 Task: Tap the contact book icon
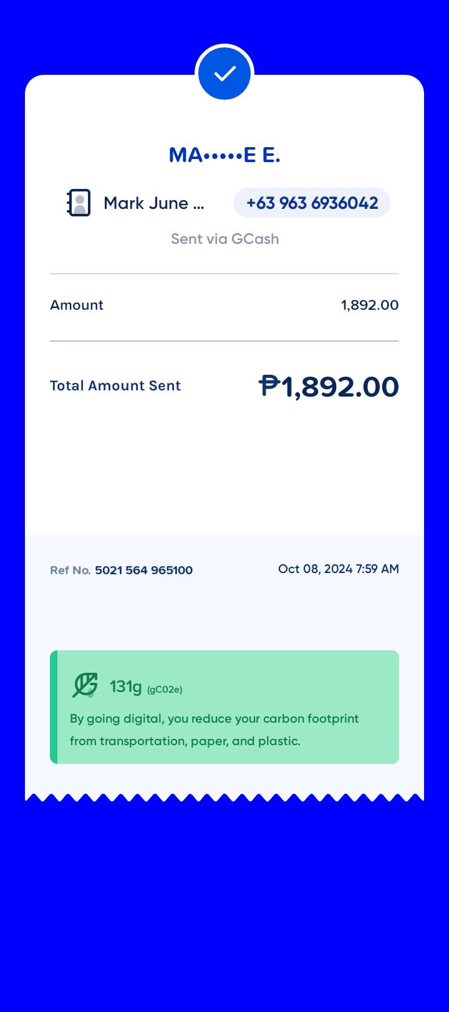(x=79, y=203)
